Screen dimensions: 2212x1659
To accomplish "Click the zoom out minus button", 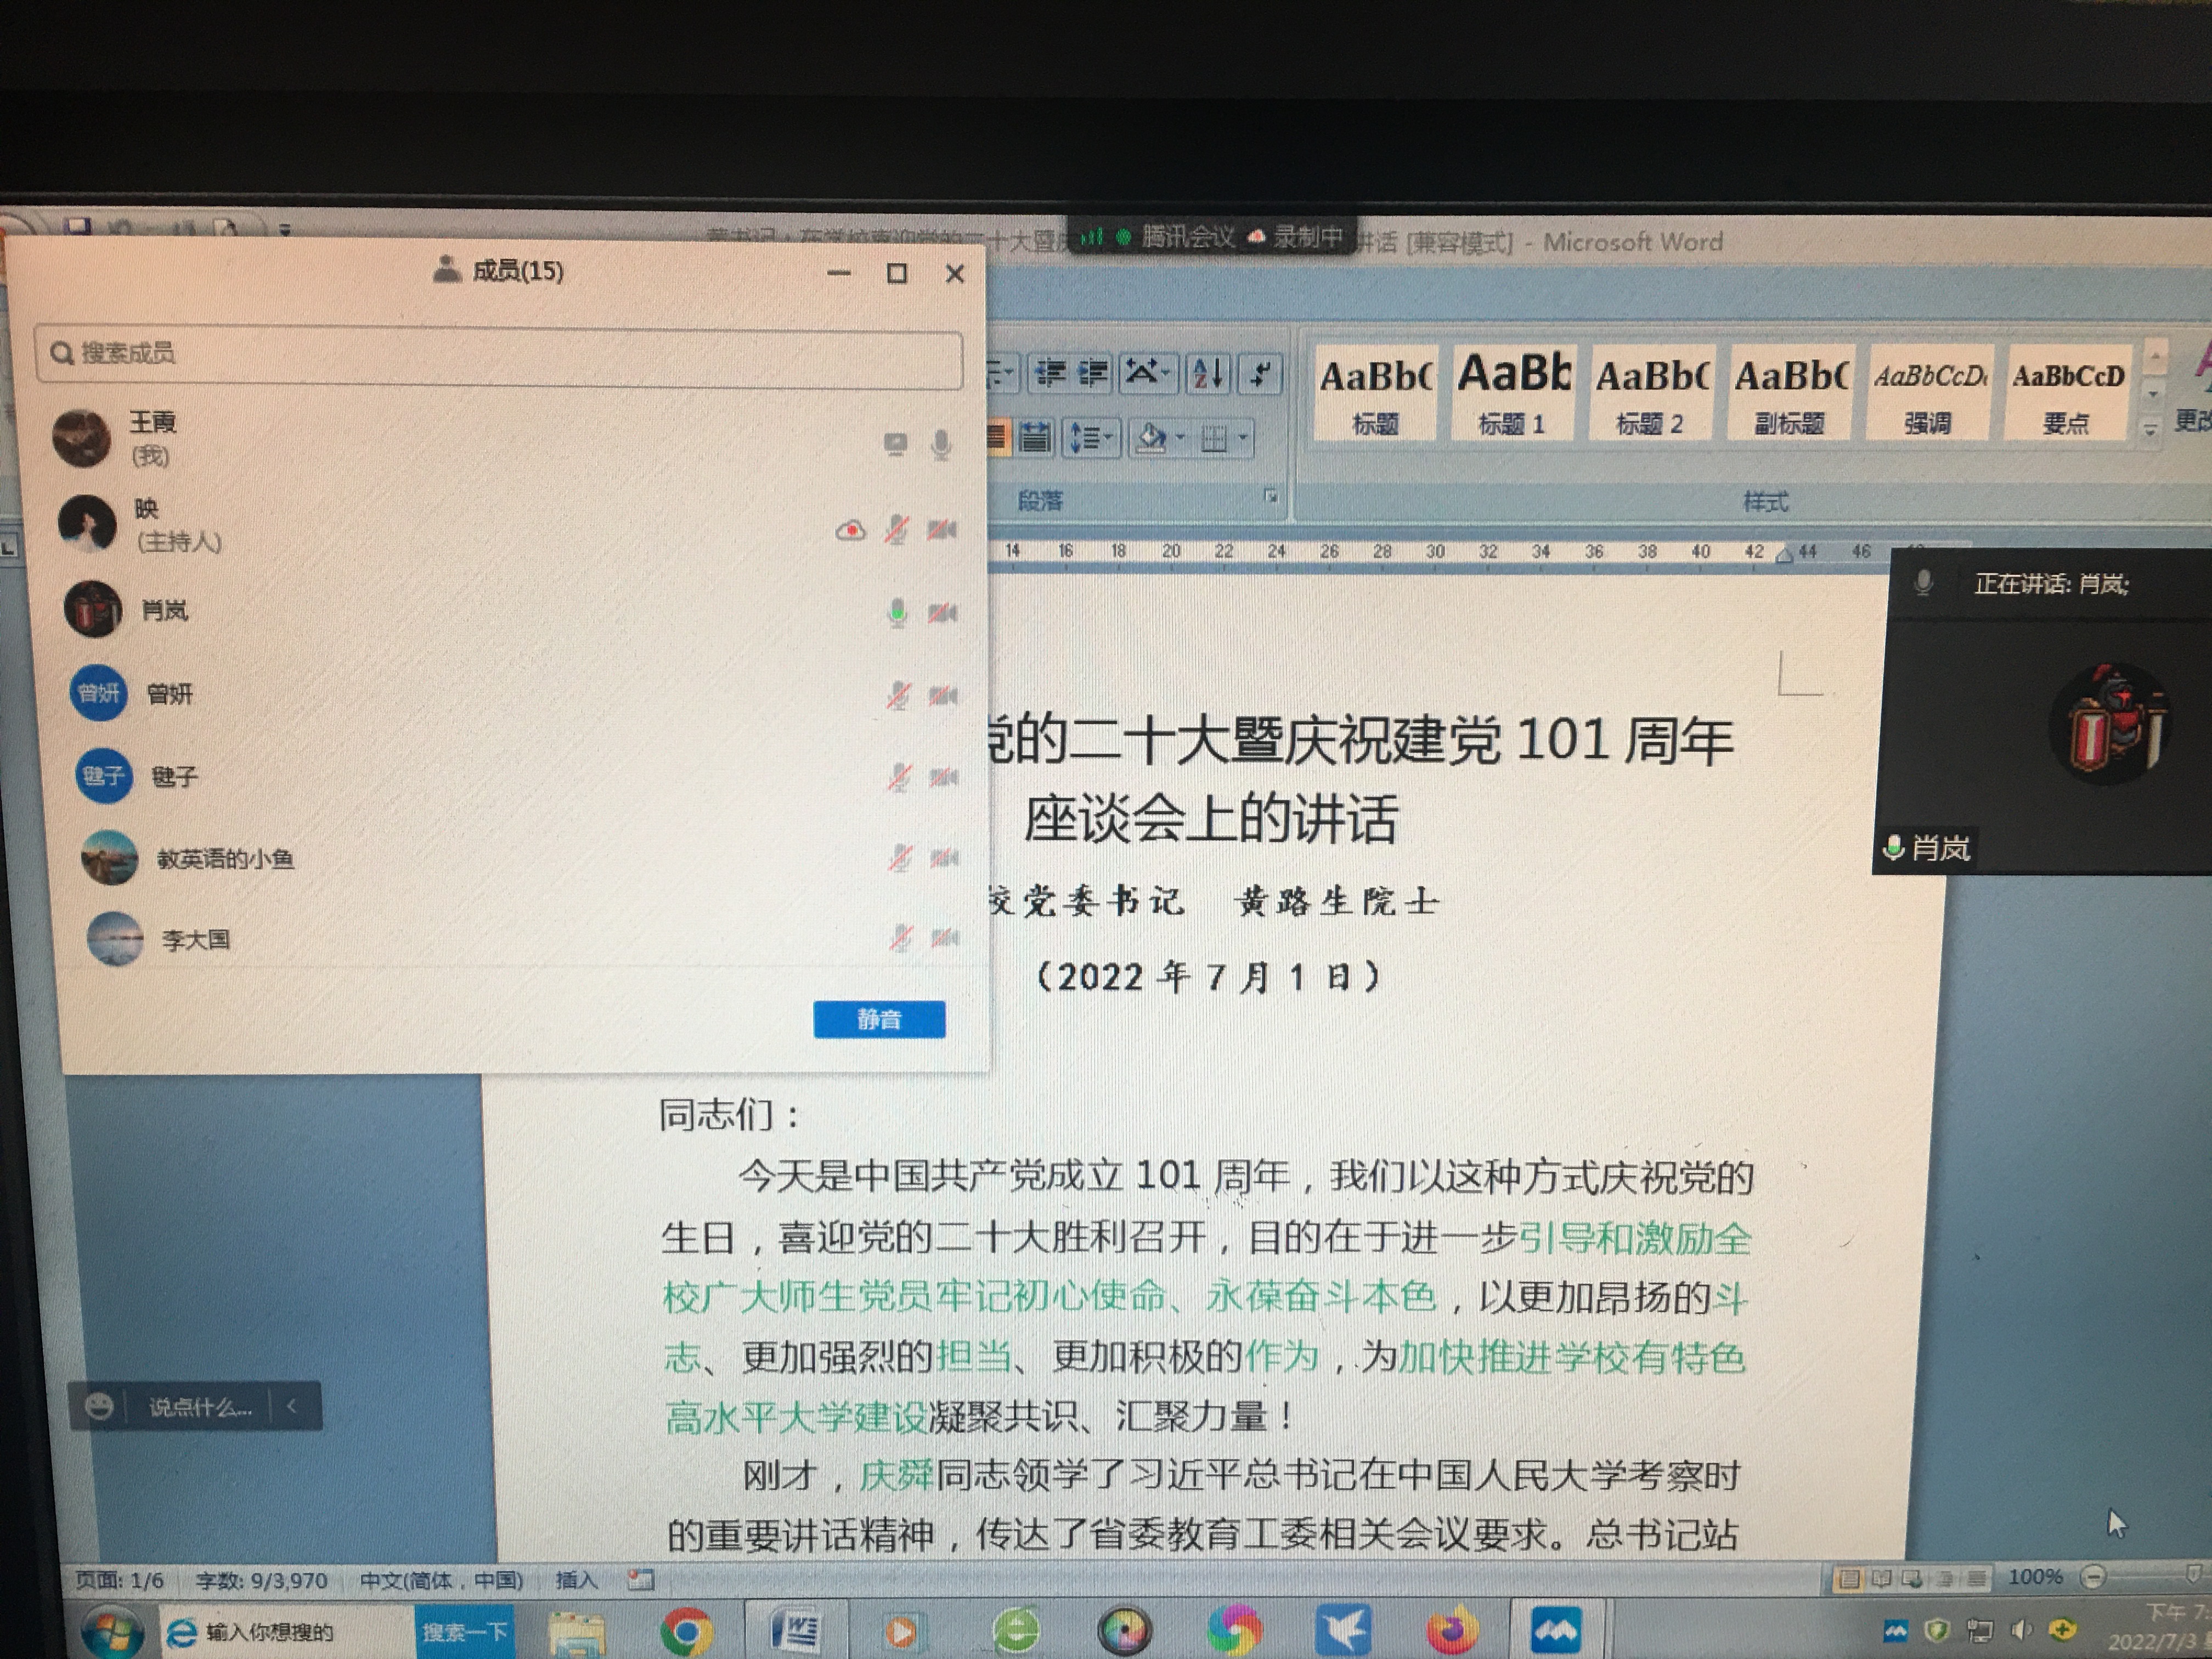I will [2093, 1577].
